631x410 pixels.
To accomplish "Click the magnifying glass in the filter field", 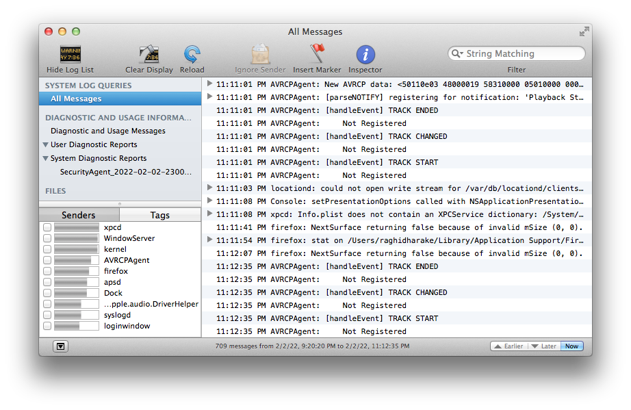I will point(456,53).
